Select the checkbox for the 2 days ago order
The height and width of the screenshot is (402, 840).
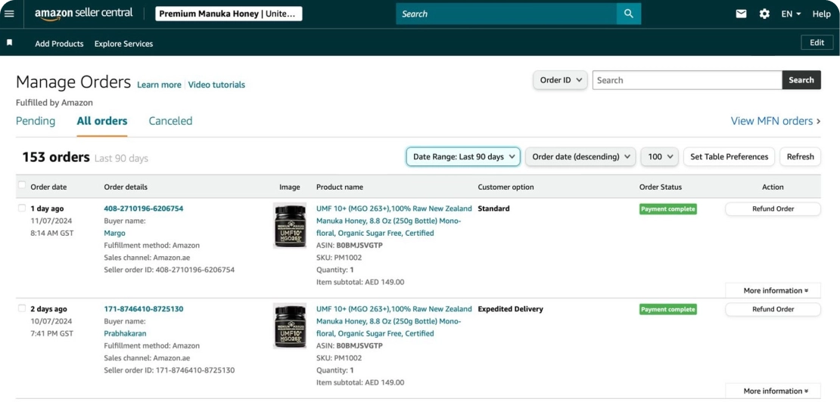(22, 308)
